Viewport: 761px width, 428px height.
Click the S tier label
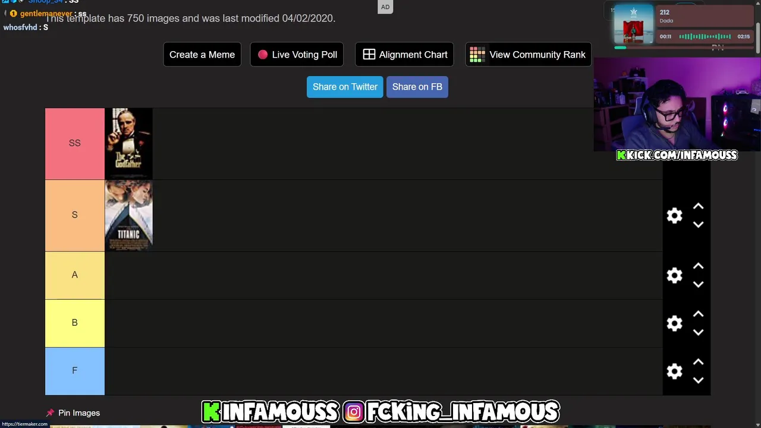75,215
